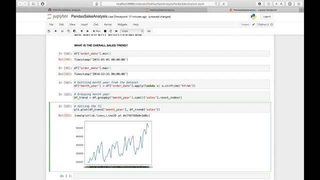Open the File menu

[51, 24]
